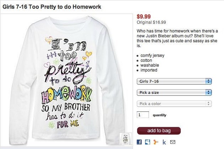Open the Pick a color dropdown
The image size is (224, 149).
[174, 104]
